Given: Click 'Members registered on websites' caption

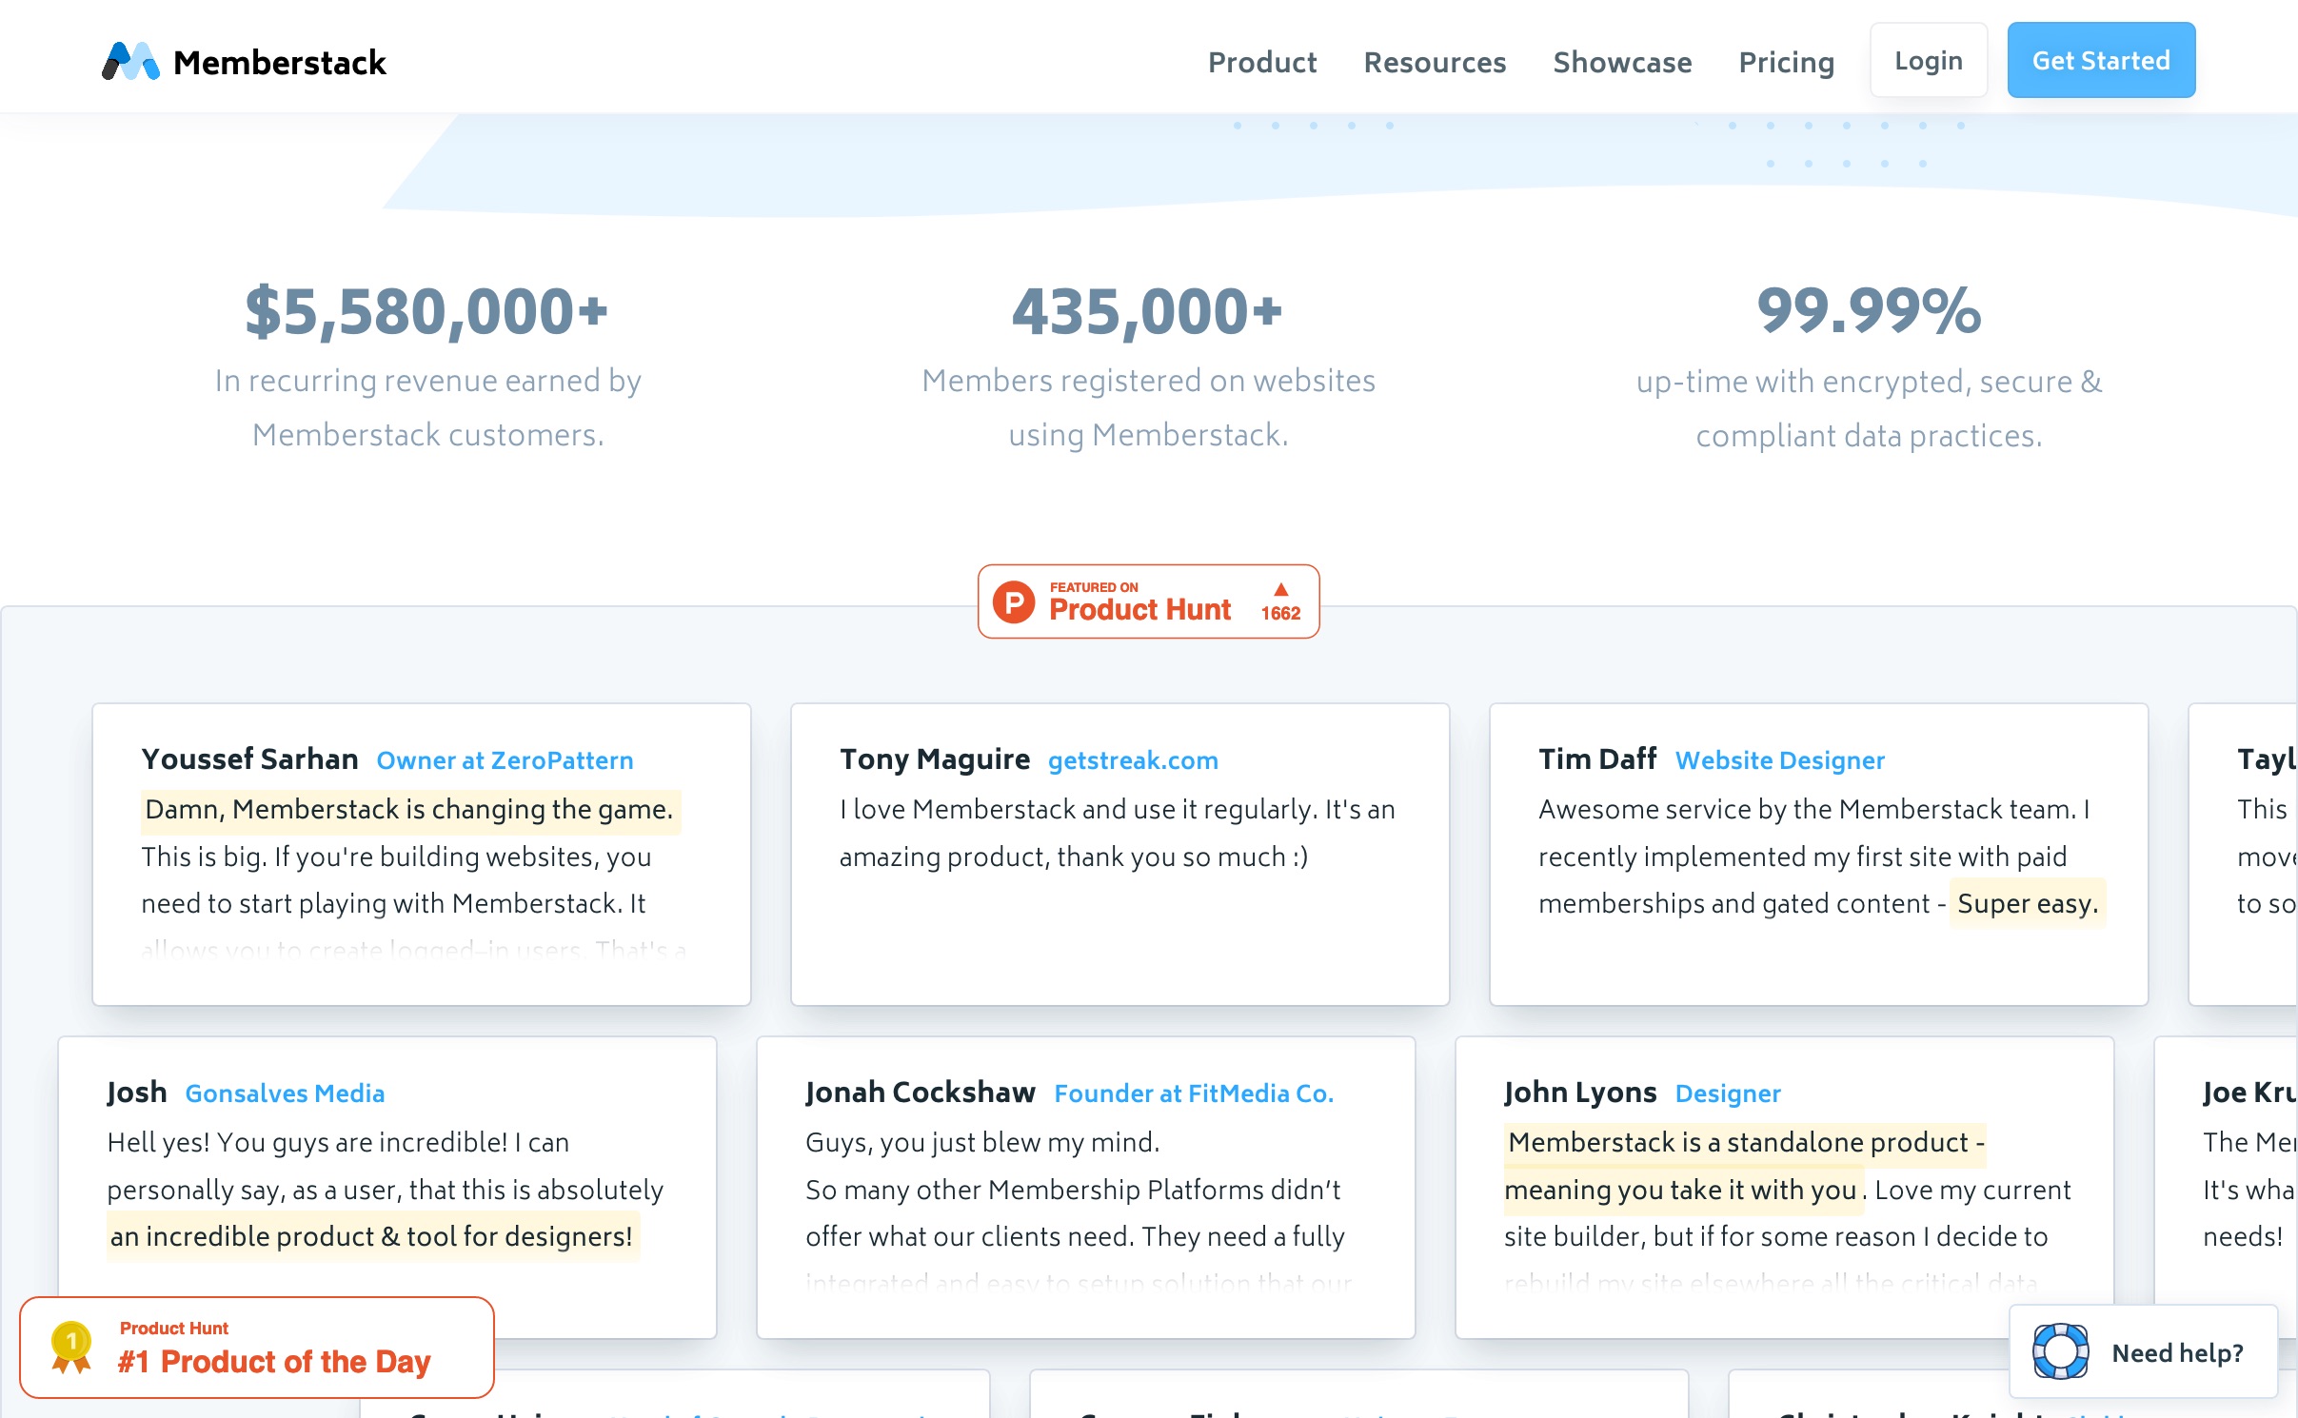Looking at the screenshot, I should click(1148, 381).
